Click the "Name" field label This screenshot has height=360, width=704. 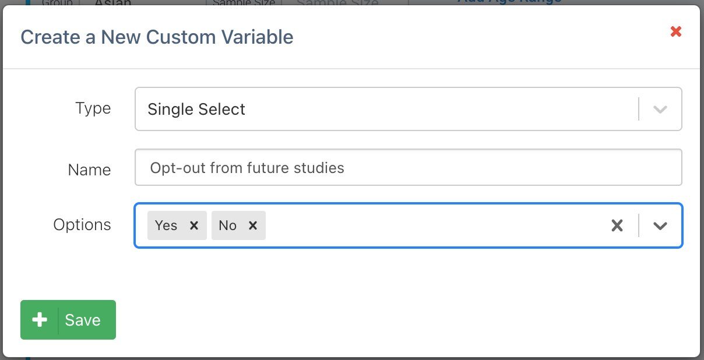click(89, 170)
